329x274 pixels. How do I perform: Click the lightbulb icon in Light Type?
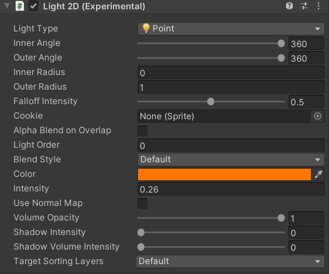[x=146, y=29]
